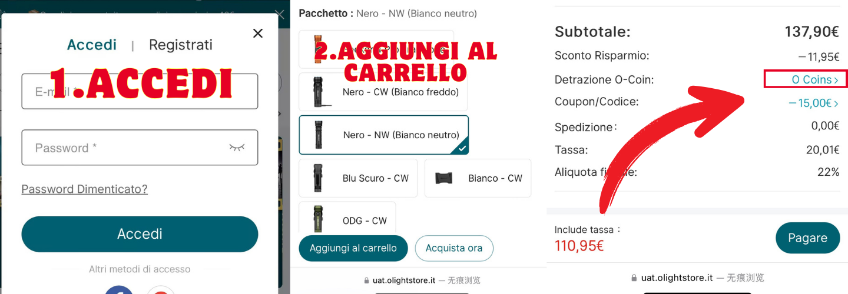Select the Accedi tab in the login popup

click(92, 45)
